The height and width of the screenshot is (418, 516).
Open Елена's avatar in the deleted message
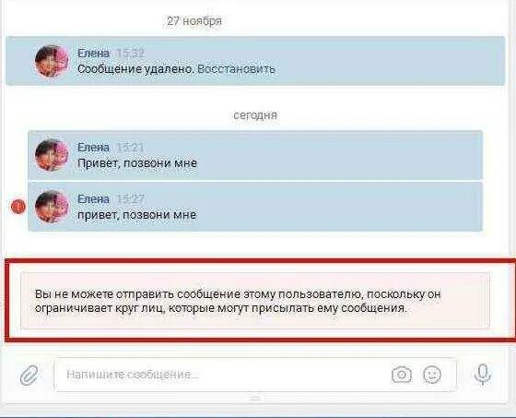52,61
